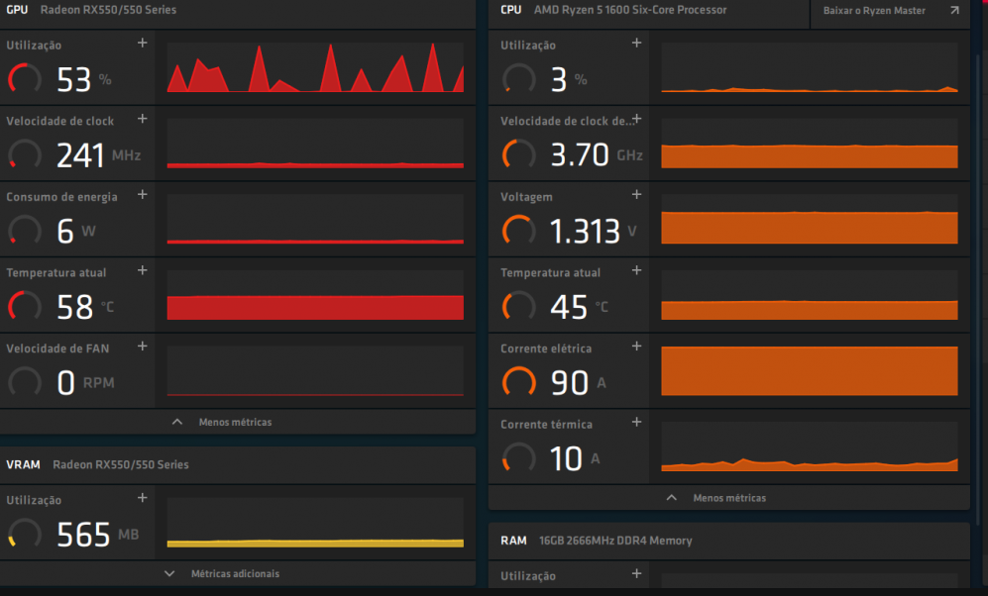Click plus icon beside Consumo de energia
The image size is (988, 596).
[143, 194]
